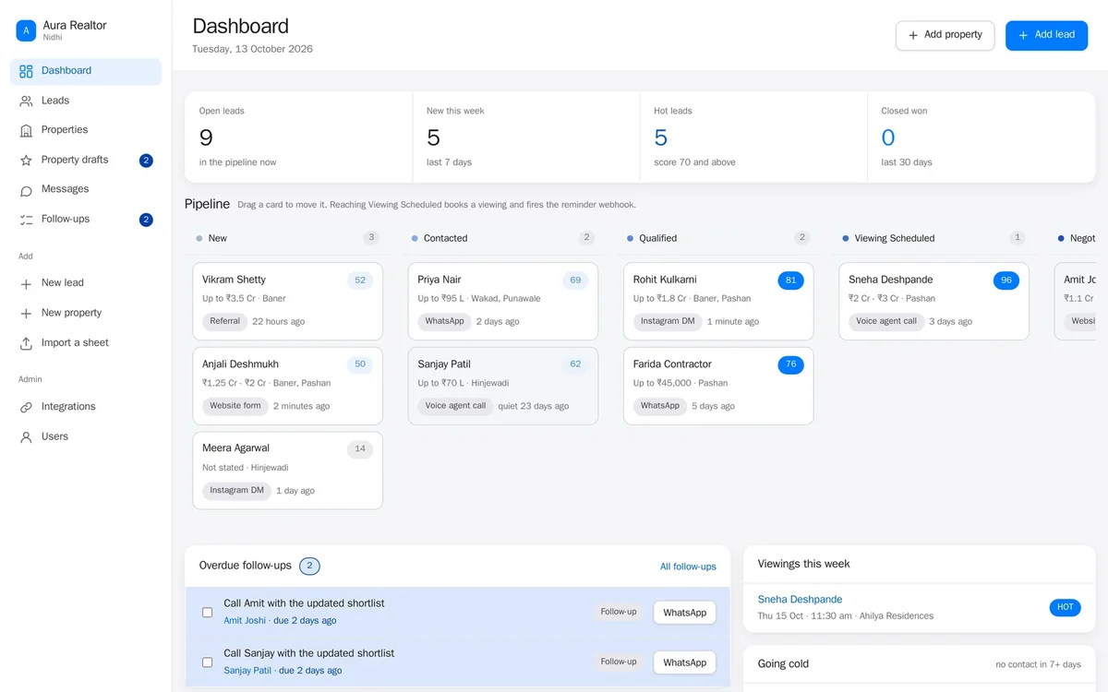Click the Dashboard grid icon in sidebar
The width and height of the screenshot is (1108, 692).
coord(26,71)
